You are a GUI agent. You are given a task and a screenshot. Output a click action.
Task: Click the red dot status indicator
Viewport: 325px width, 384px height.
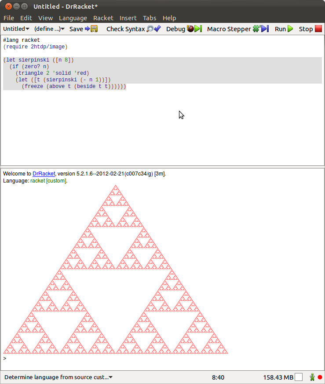pyautogui.click(x=320, y=377)
